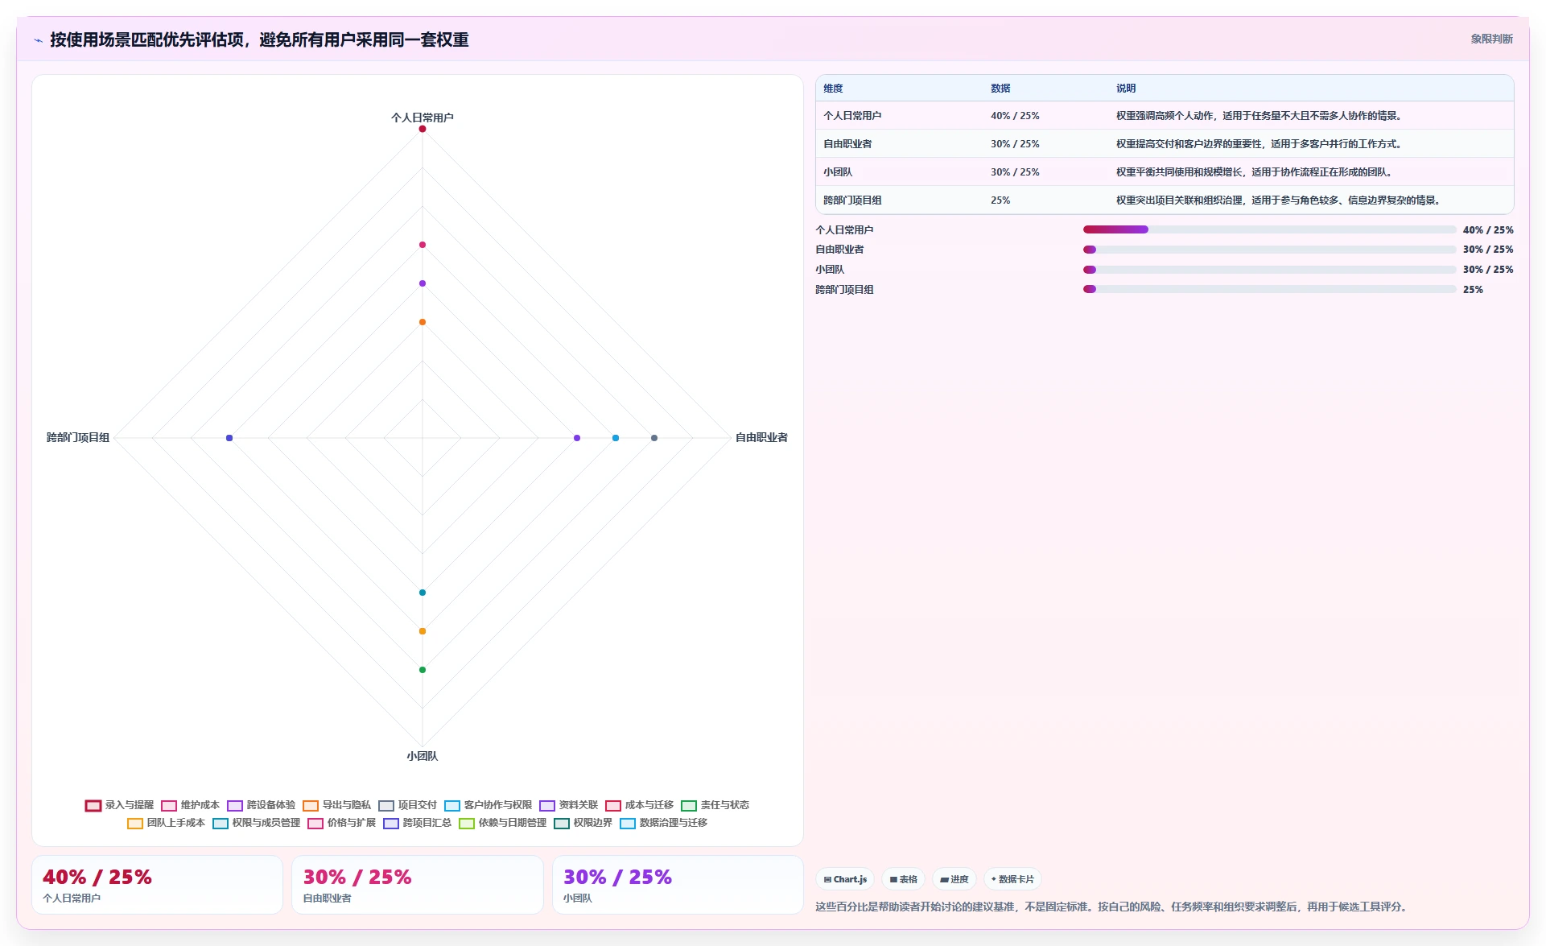Hide the 跨设备体验 dataset via its legend item
Screen dimensions: 1546x946
(261, 805)
